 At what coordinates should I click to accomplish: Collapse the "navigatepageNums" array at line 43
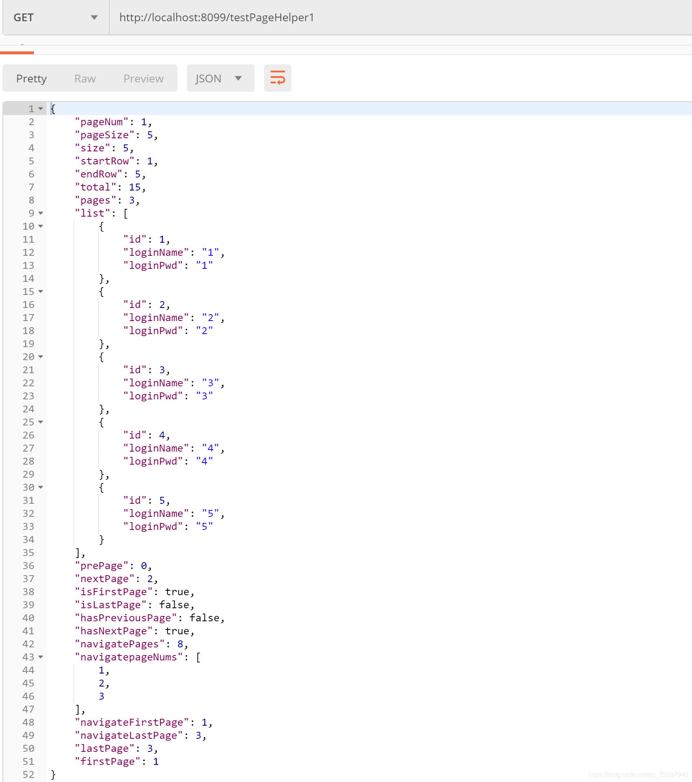(x=40, y=657)
